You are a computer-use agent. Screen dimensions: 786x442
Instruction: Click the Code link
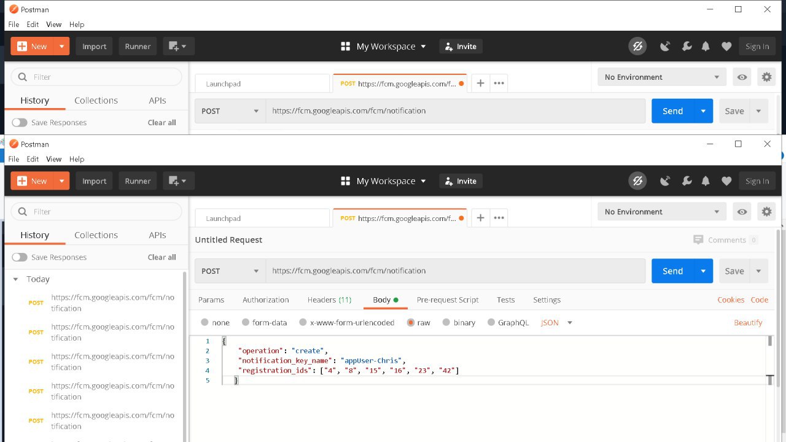coord(760,300)
